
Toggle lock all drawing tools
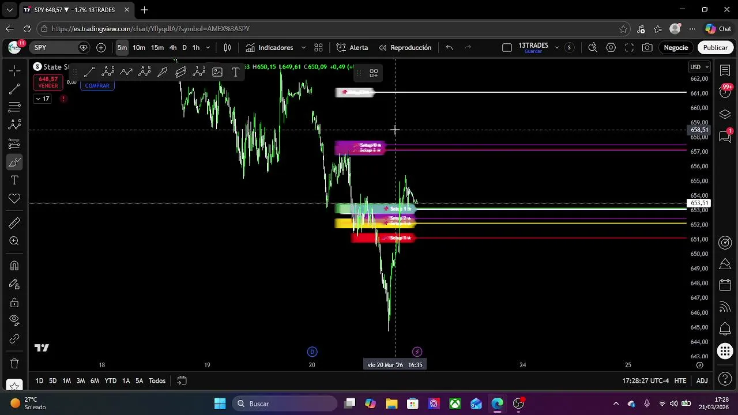point(14,303)
